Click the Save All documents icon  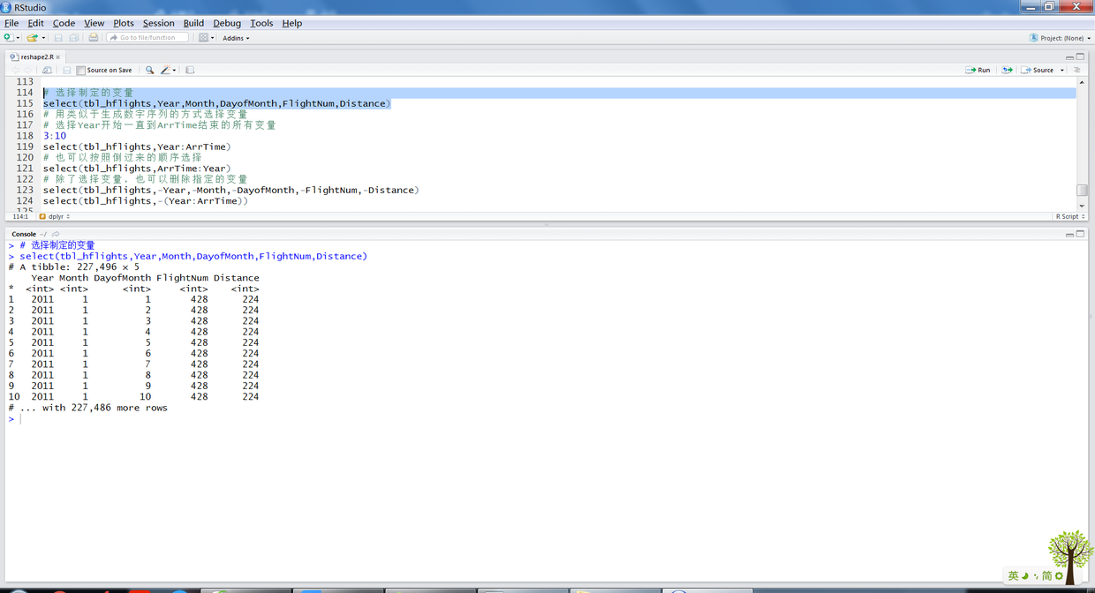tap(74, 38)
